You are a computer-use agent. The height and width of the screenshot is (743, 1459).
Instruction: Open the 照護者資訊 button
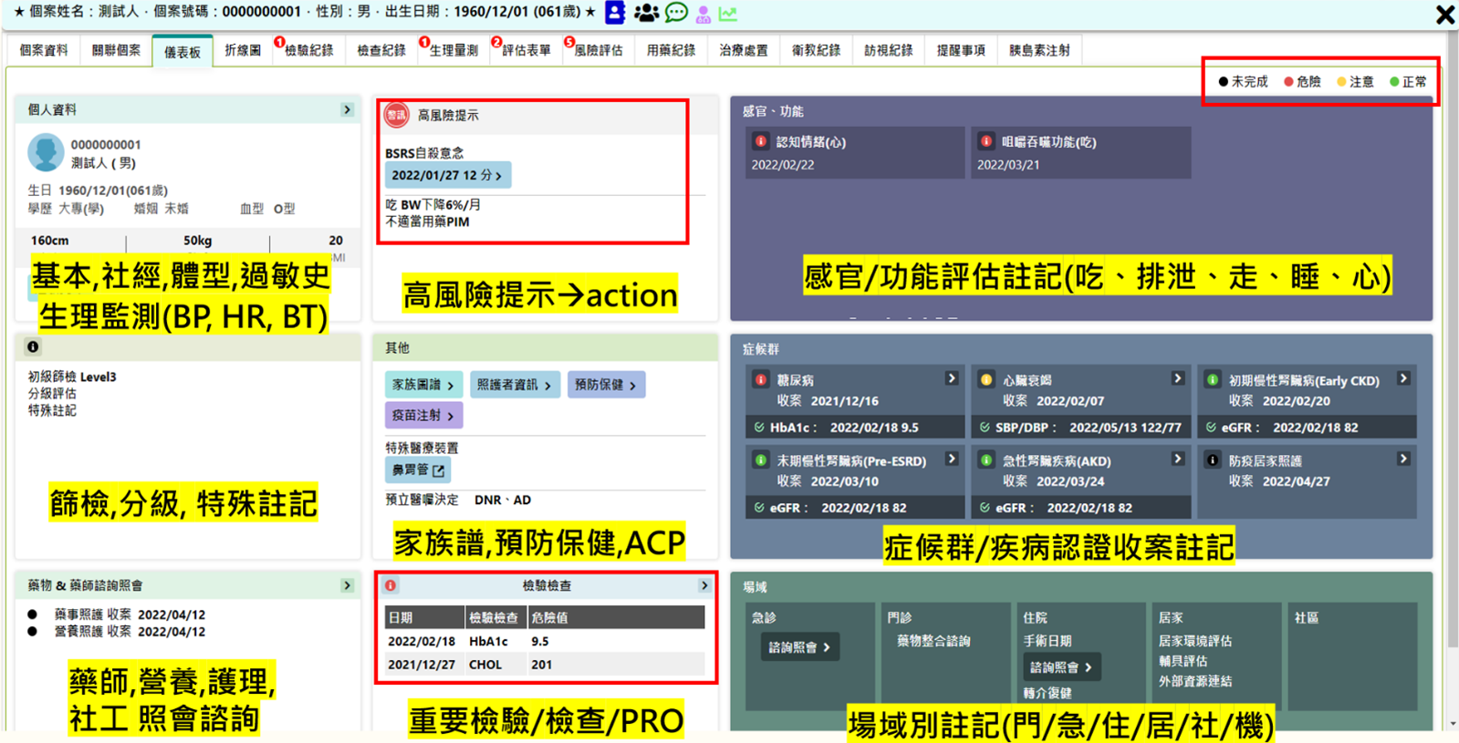(x=514, y=385)
